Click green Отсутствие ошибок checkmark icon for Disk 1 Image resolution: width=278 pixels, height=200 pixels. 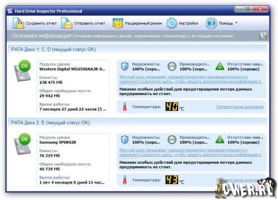220,67
